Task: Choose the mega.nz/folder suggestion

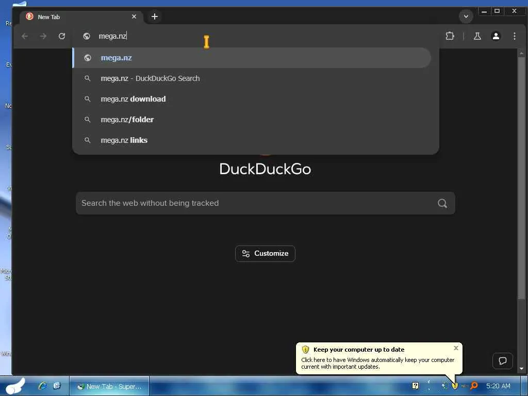Action: pyautogui.click(x=252, y=120)
